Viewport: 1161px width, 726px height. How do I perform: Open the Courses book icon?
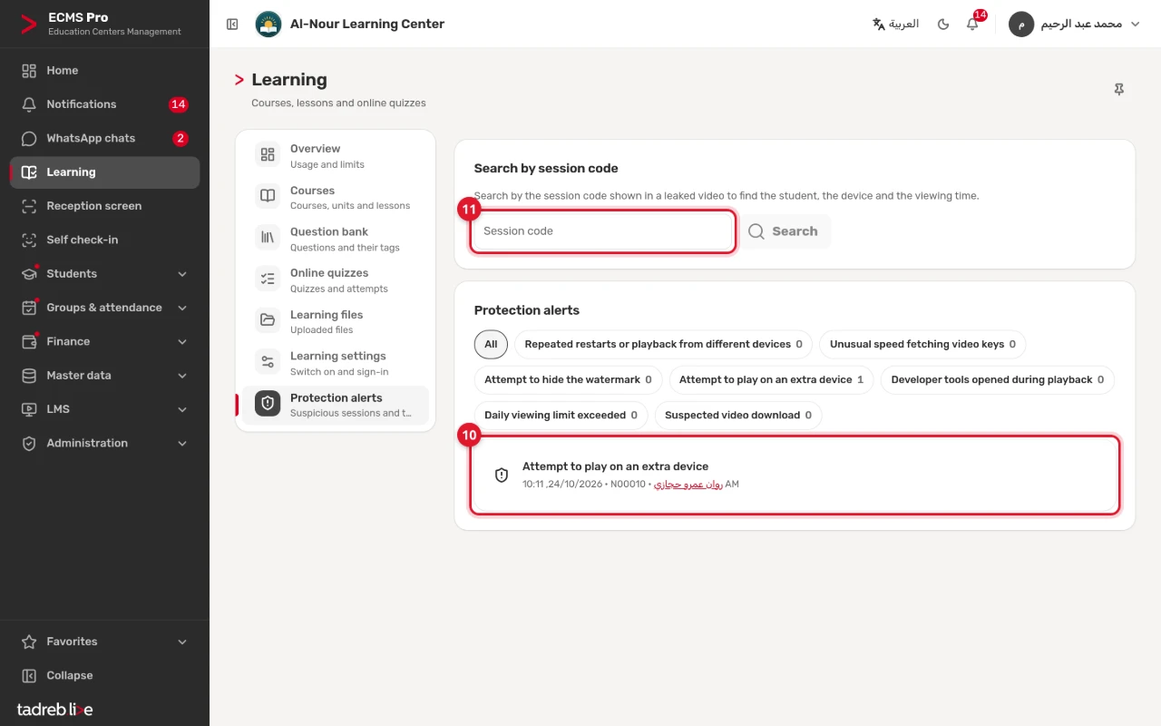(268, 196)
